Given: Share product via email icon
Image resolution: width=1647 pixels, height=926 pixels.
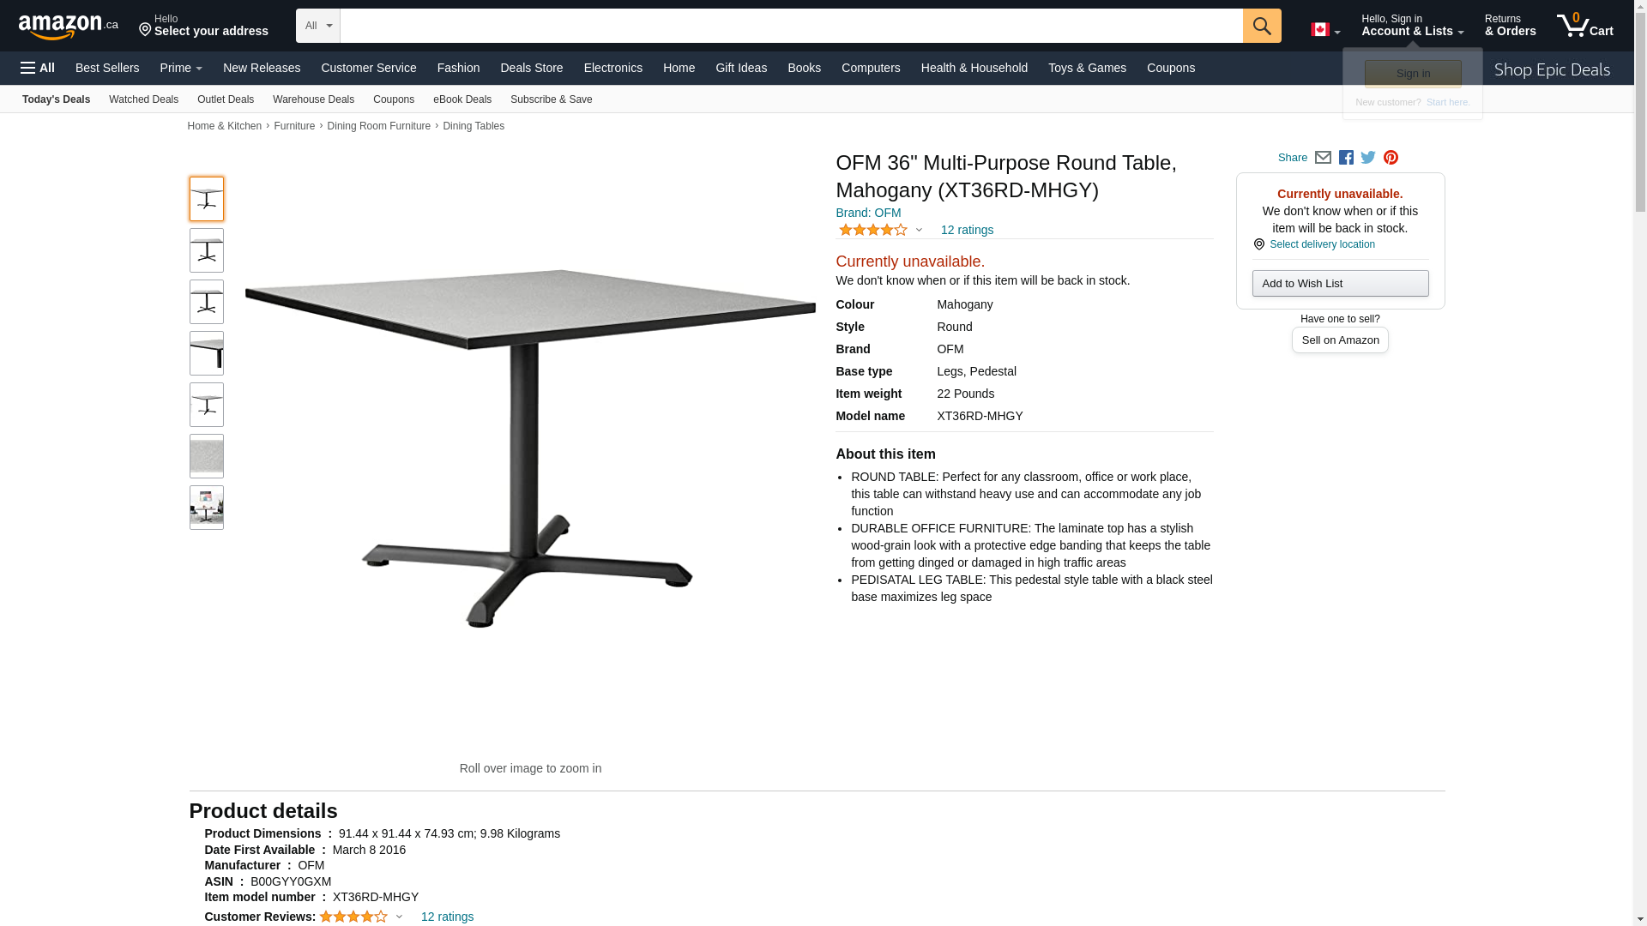Looking at the screenshot, I should coord(1323,158).
